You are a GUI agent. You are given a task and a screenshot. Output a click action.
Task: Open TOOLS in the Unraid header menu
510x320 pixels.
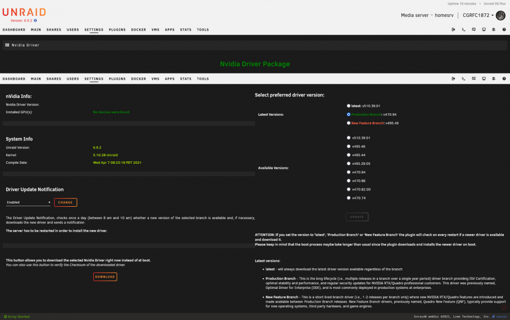click(x=202, y=30)
